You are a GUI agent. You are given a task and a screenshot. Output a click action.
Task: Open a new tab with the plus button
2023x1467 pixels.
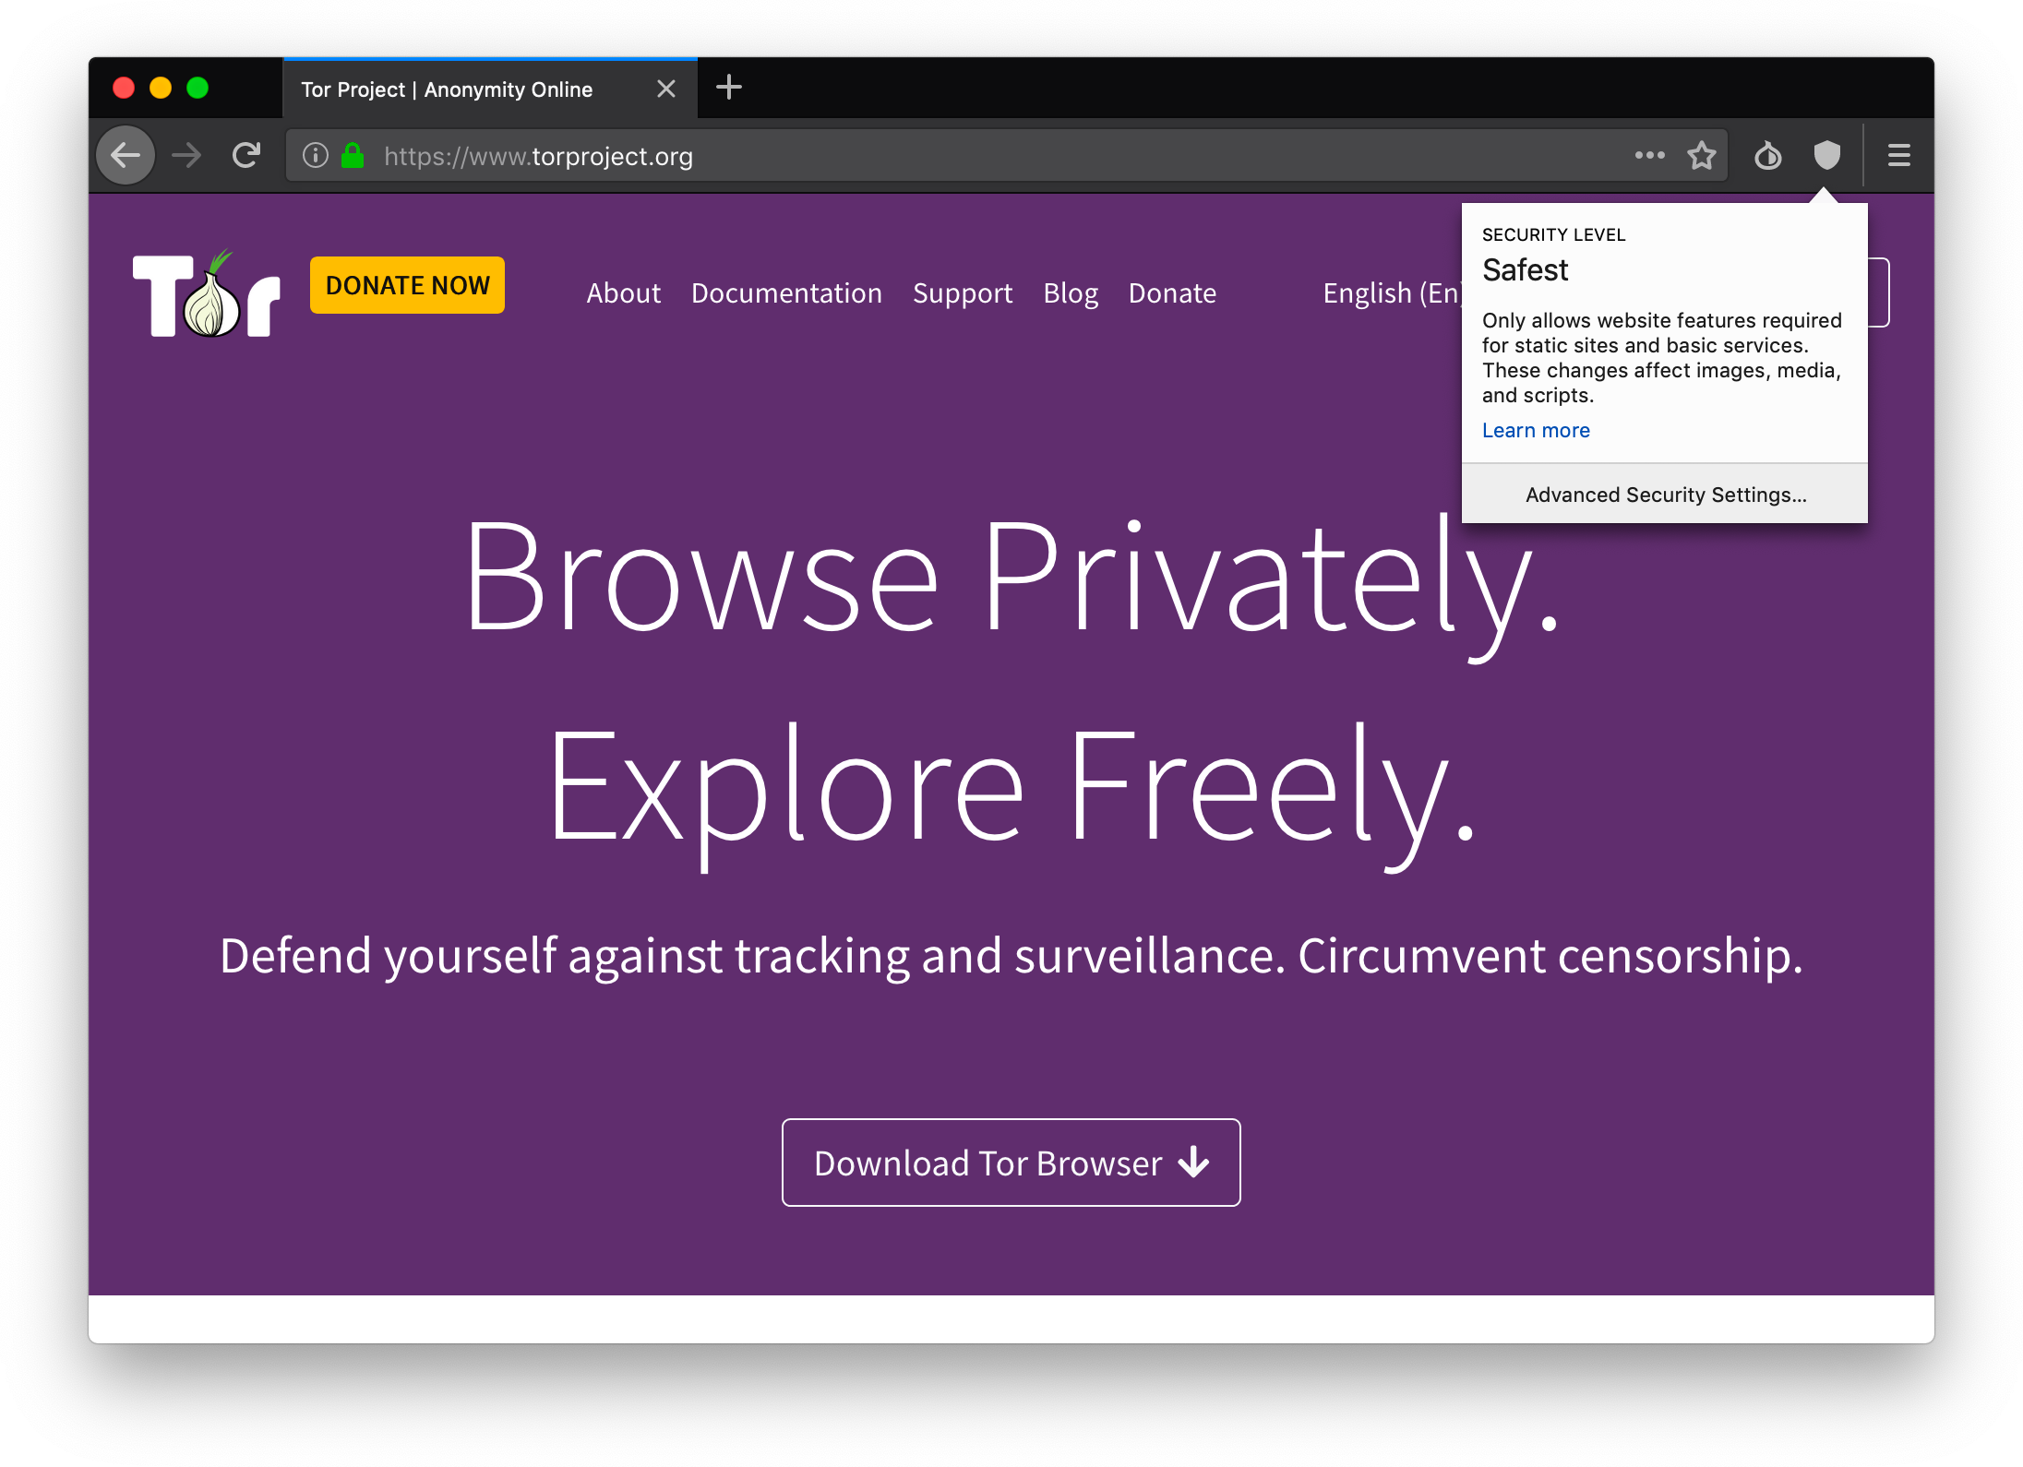pyautogui.click(x=729, y=88)
